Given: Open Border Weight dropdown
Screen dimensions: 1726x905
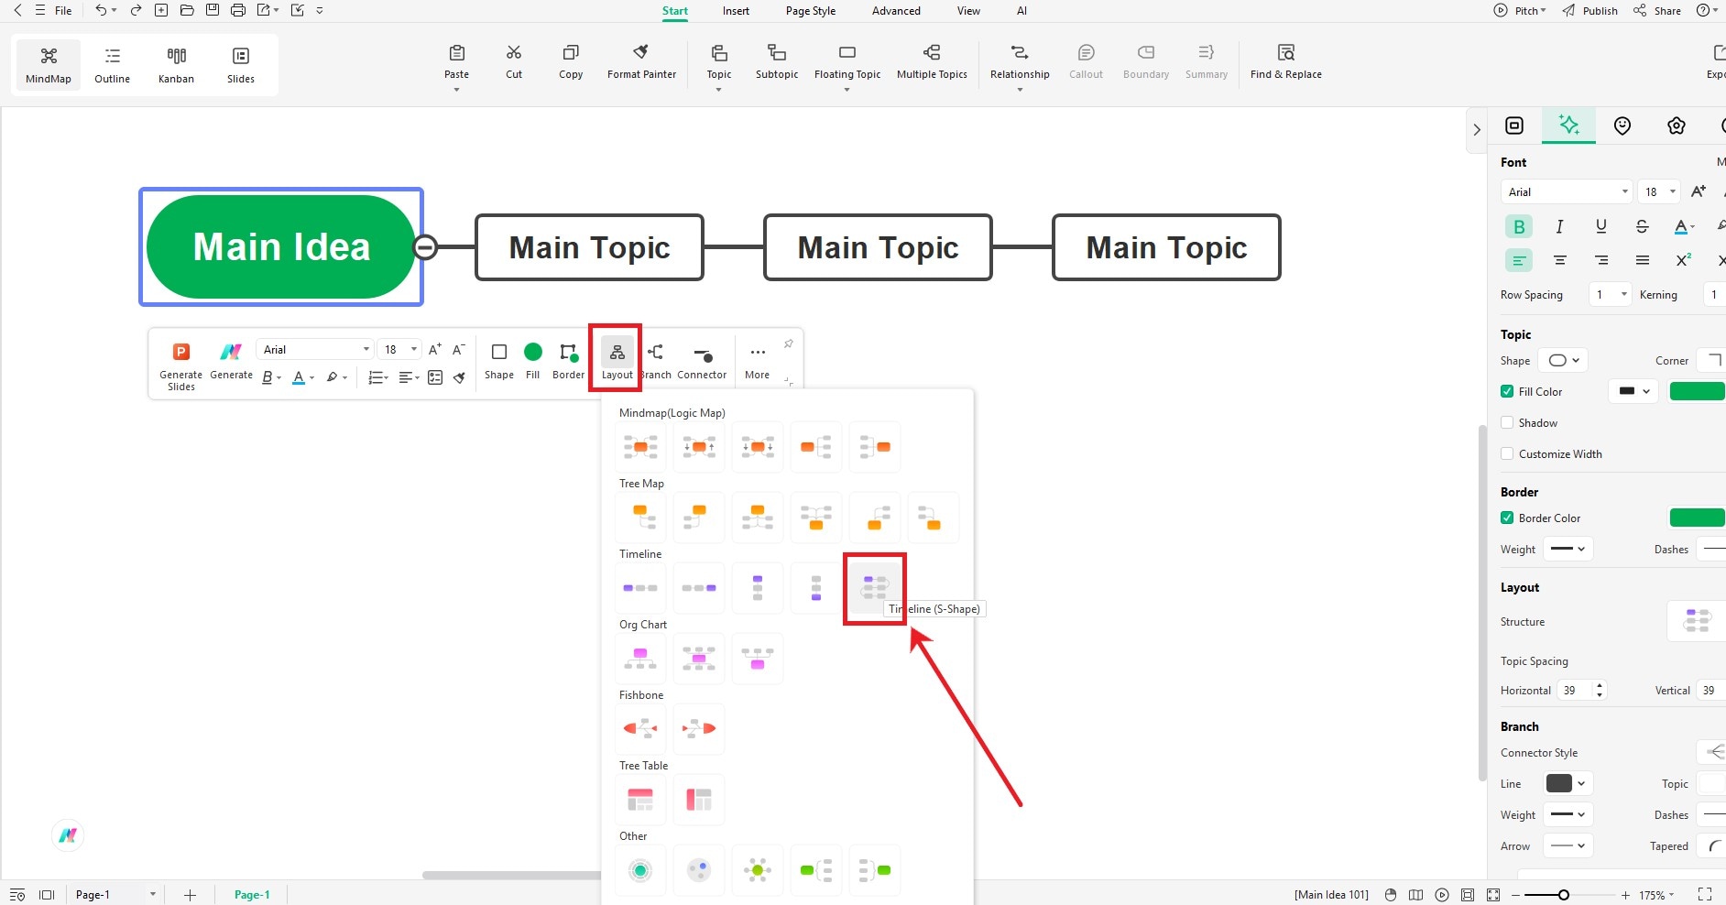Looking at the screenshot, I should click(1568, 549).
